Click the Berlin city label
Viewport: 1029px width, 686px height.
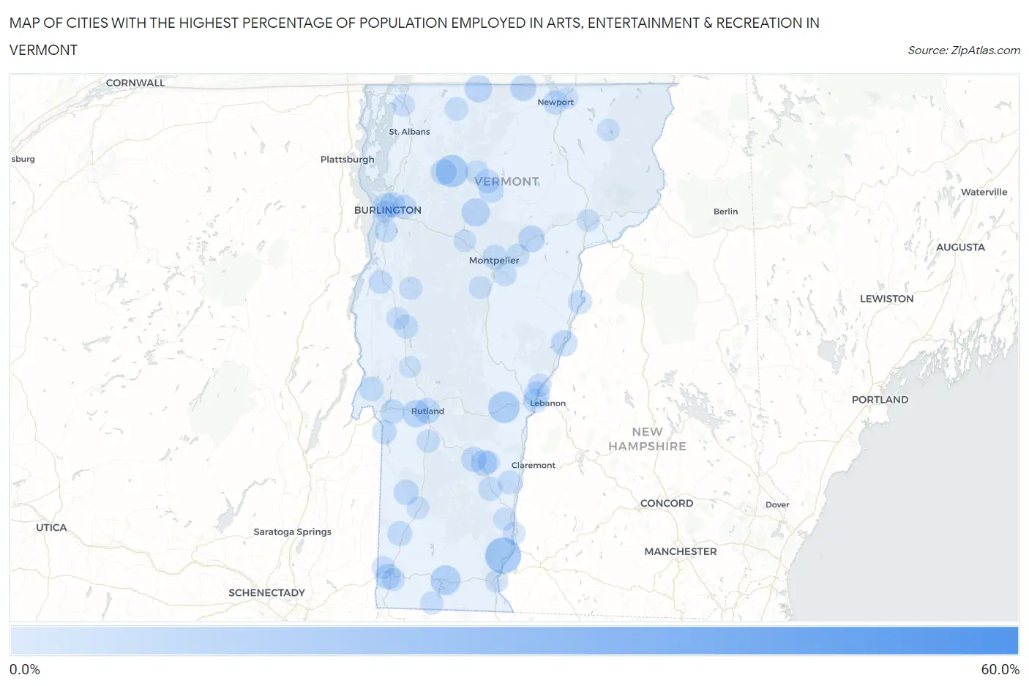pyautogui.click(x=725, y=212)
